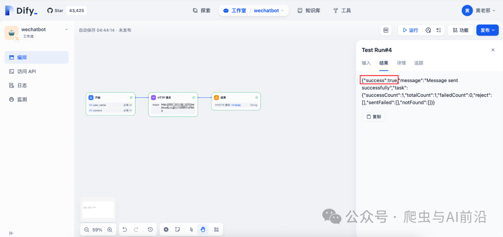Switch to pointer selection mode
Viewport: 503px width, 237px height.
point(191,230)
